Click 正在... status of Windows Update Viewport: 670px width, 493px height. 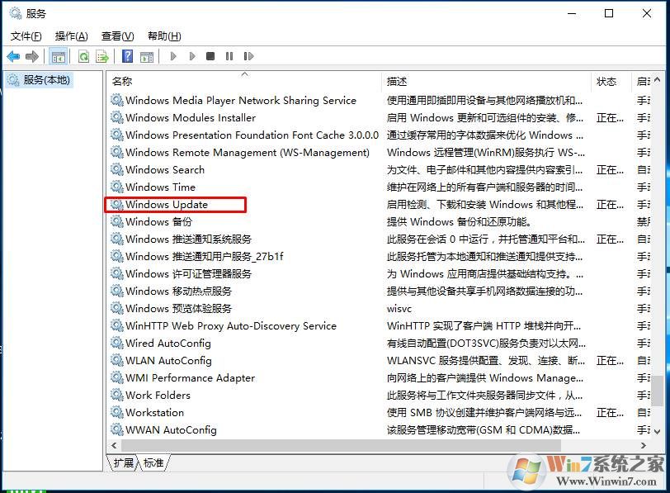pos(610,205)
